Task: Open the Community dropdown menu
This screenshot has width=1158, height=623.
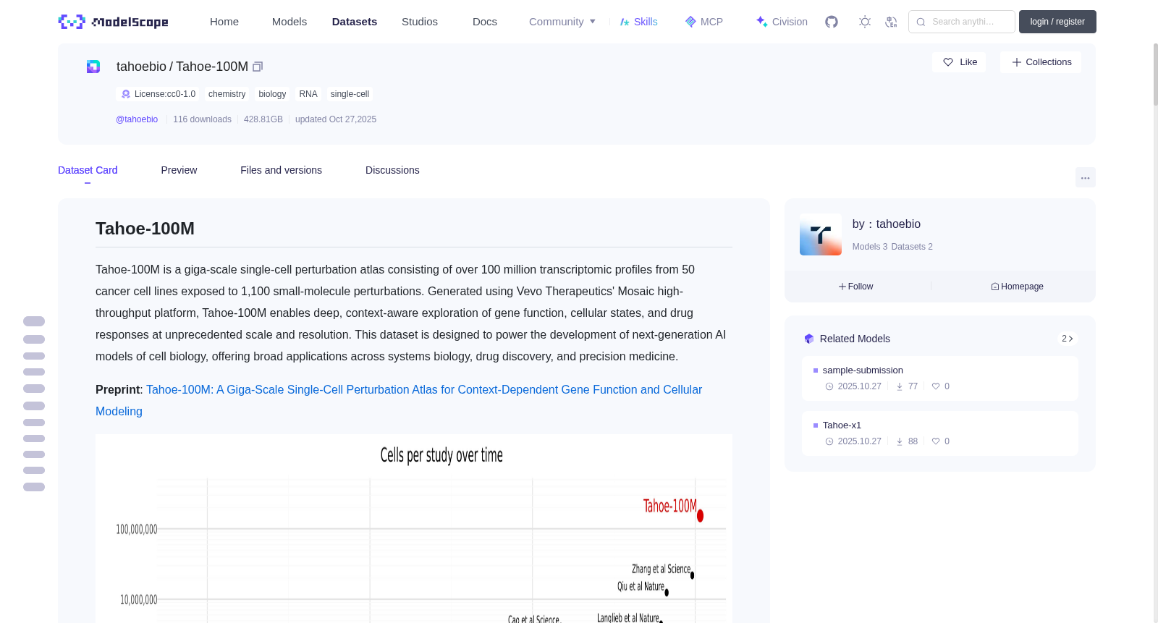Action: pos(562,22)
